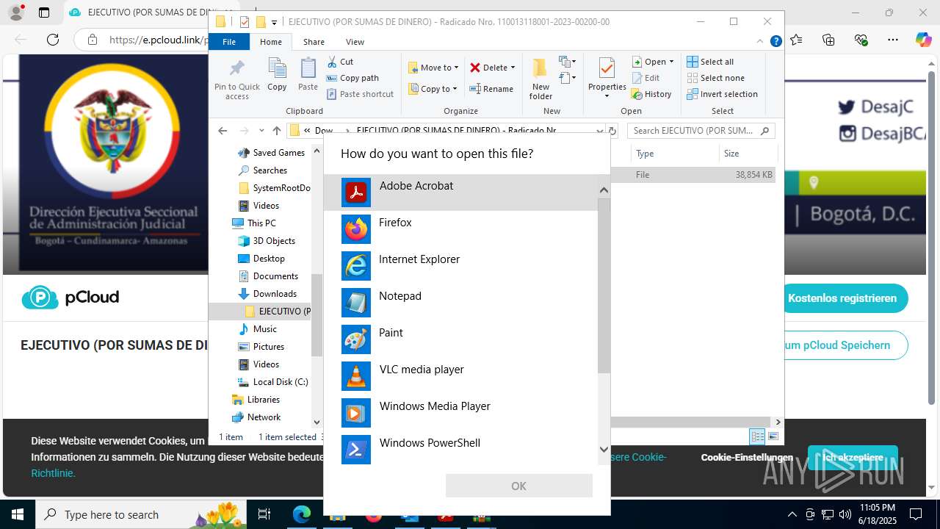
Task: Sort by Size column header
Action: pos(748,154)
